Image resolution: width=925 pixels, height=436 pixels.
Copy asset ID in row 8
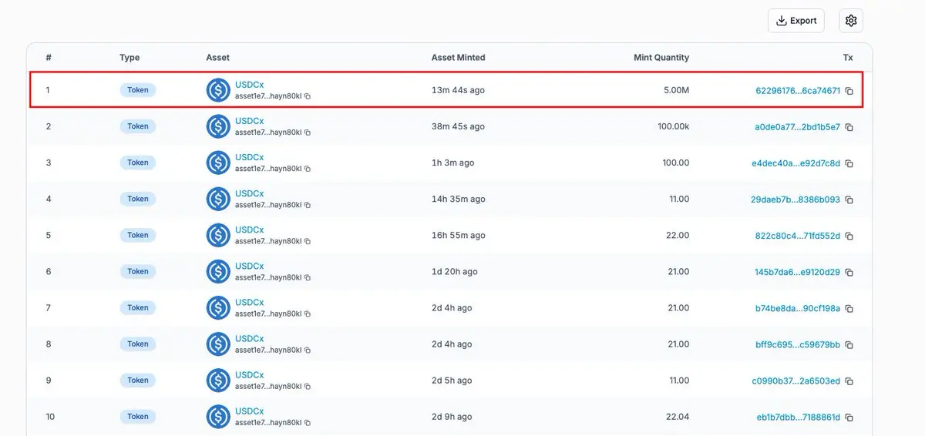coord(308,350)
